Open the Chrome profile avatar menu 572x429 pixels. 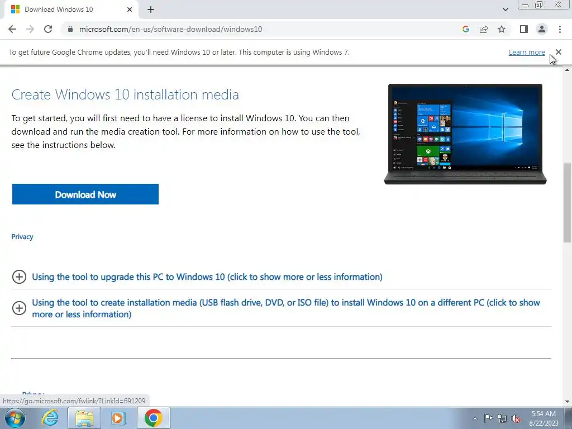(x=542, y=29)
